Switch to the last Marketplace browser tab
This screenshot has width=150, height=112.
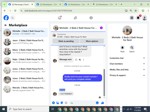pos(105,4)
